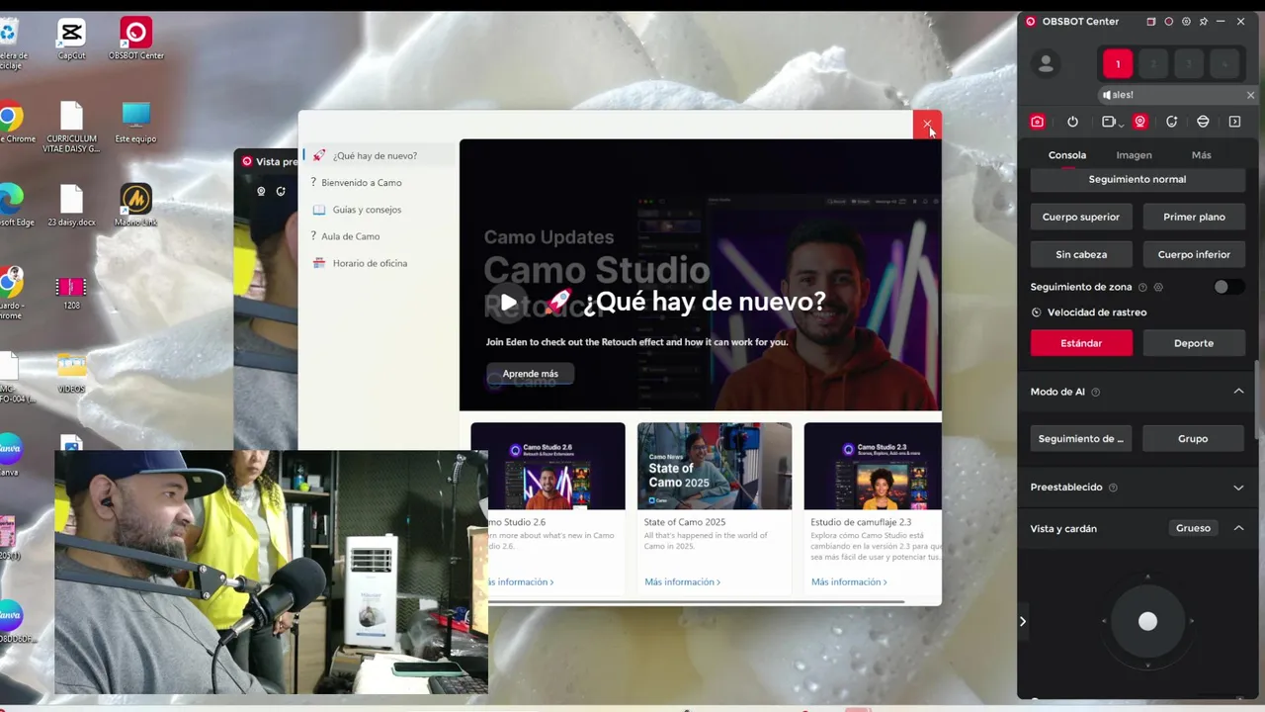The width and height of the screenshot is (1265, 712).
Task: Click the snapshot camera icon in OBSBOT toolbar
Action: (1037, 122)
